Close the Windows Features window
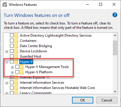 pos(114,4)
